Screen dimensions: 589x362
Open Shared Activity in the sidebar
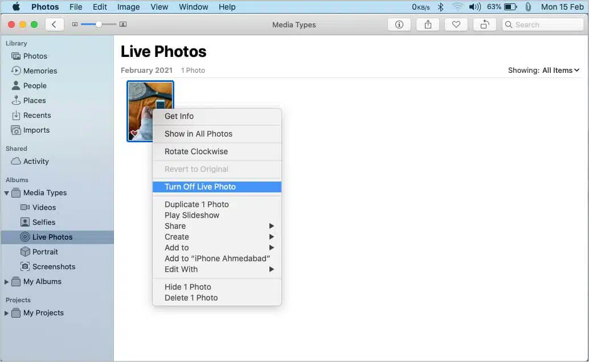pyautogui.click(x=30, y=161)
